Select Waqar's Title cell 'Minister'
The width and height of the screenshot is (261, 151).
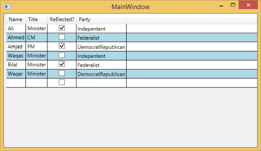[37, 74]
